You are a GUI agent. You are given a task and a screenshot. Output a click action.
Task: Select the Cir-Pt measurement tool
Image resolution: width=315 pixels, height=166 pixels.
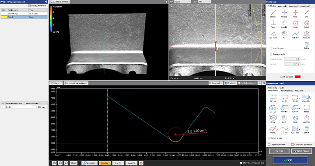point(295,109)
